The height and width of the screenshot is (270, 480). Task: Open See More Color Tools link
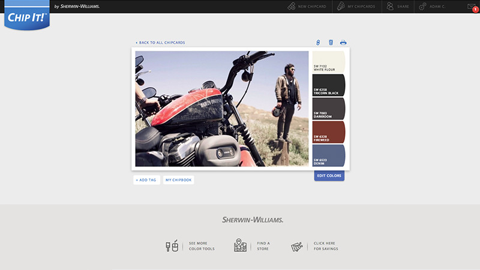(x=202, y=246)
